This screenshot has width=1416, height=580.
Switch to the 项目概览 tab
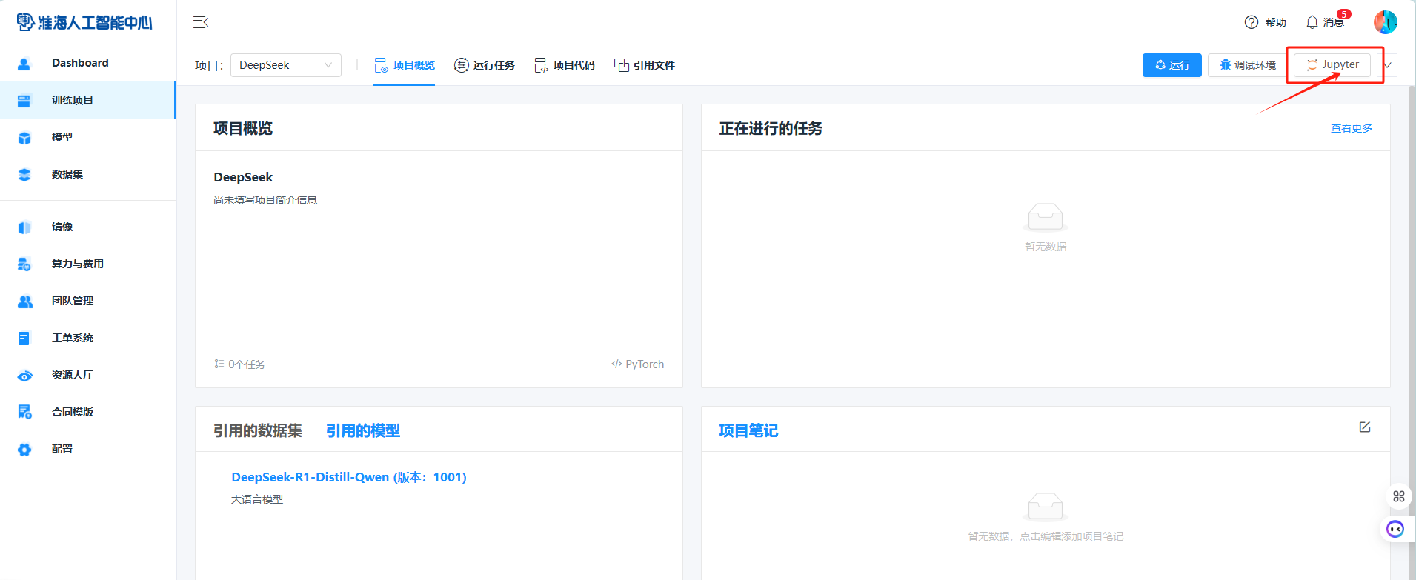click(x=404, y=65)
